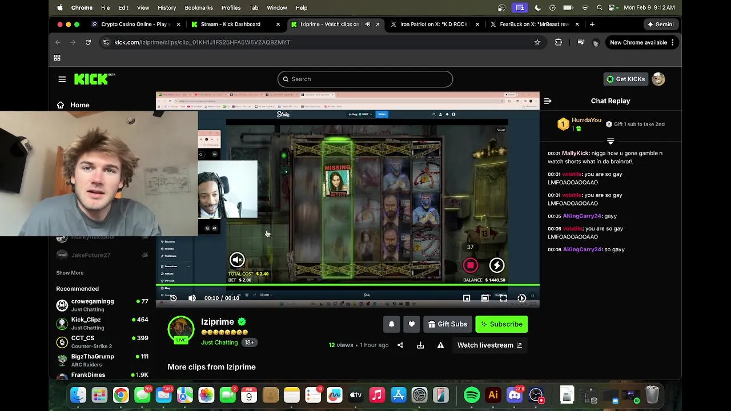The image size is (731, 411).
Task: Focus the Kick Search field
Action: (365, 79)
